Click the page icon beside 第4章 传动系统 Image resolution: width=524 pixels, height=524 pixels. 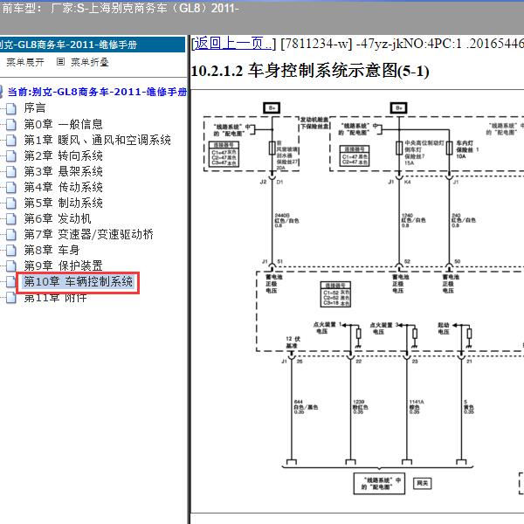(x=11, y=187)
